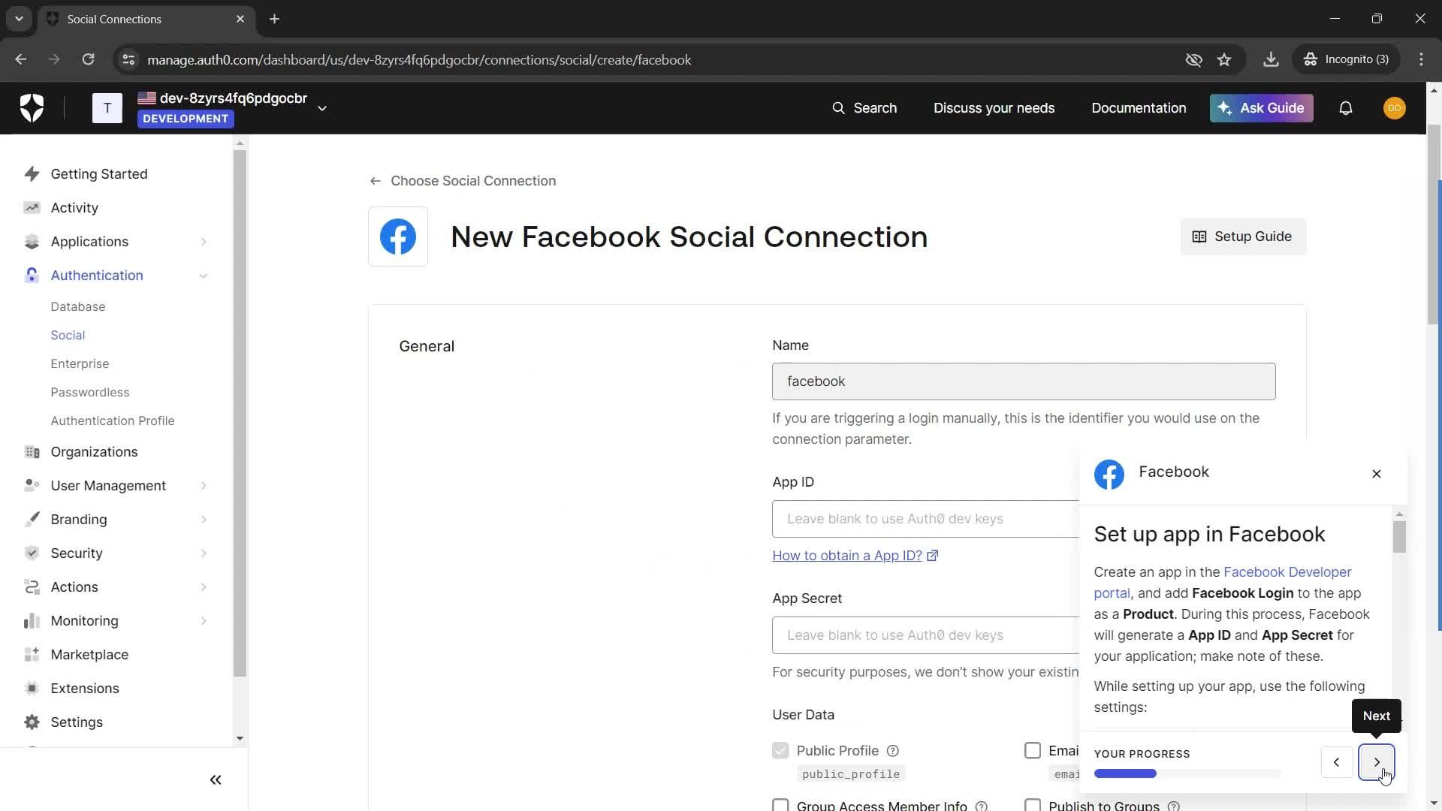This screenshot has height=811, width=1442.
Task: Open the user profile avatar
Action: [x=1395, y=108]
